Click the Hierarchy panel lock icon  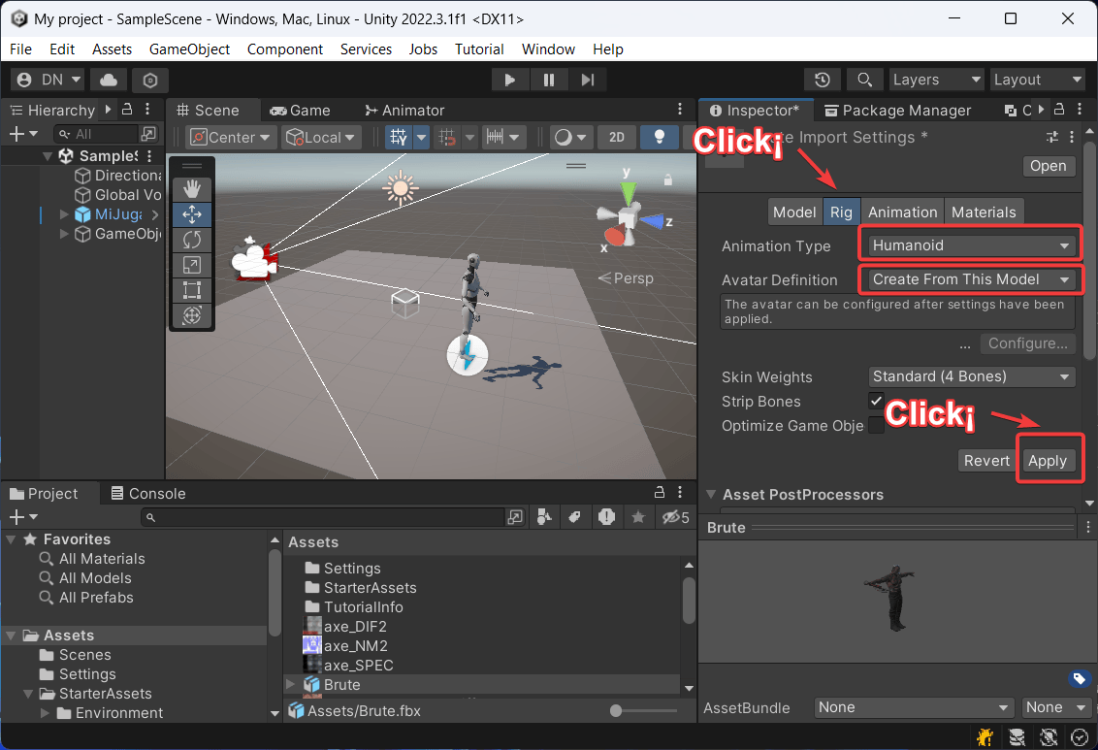point(127,110)
